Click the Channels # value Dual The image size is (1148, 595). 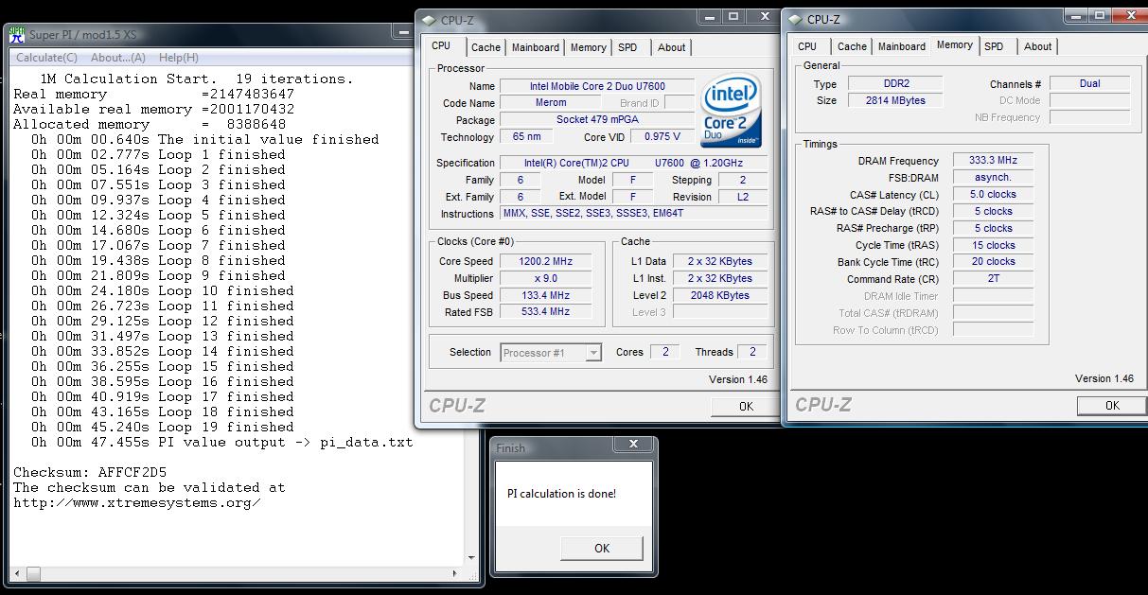click(x=1089, y=83)
